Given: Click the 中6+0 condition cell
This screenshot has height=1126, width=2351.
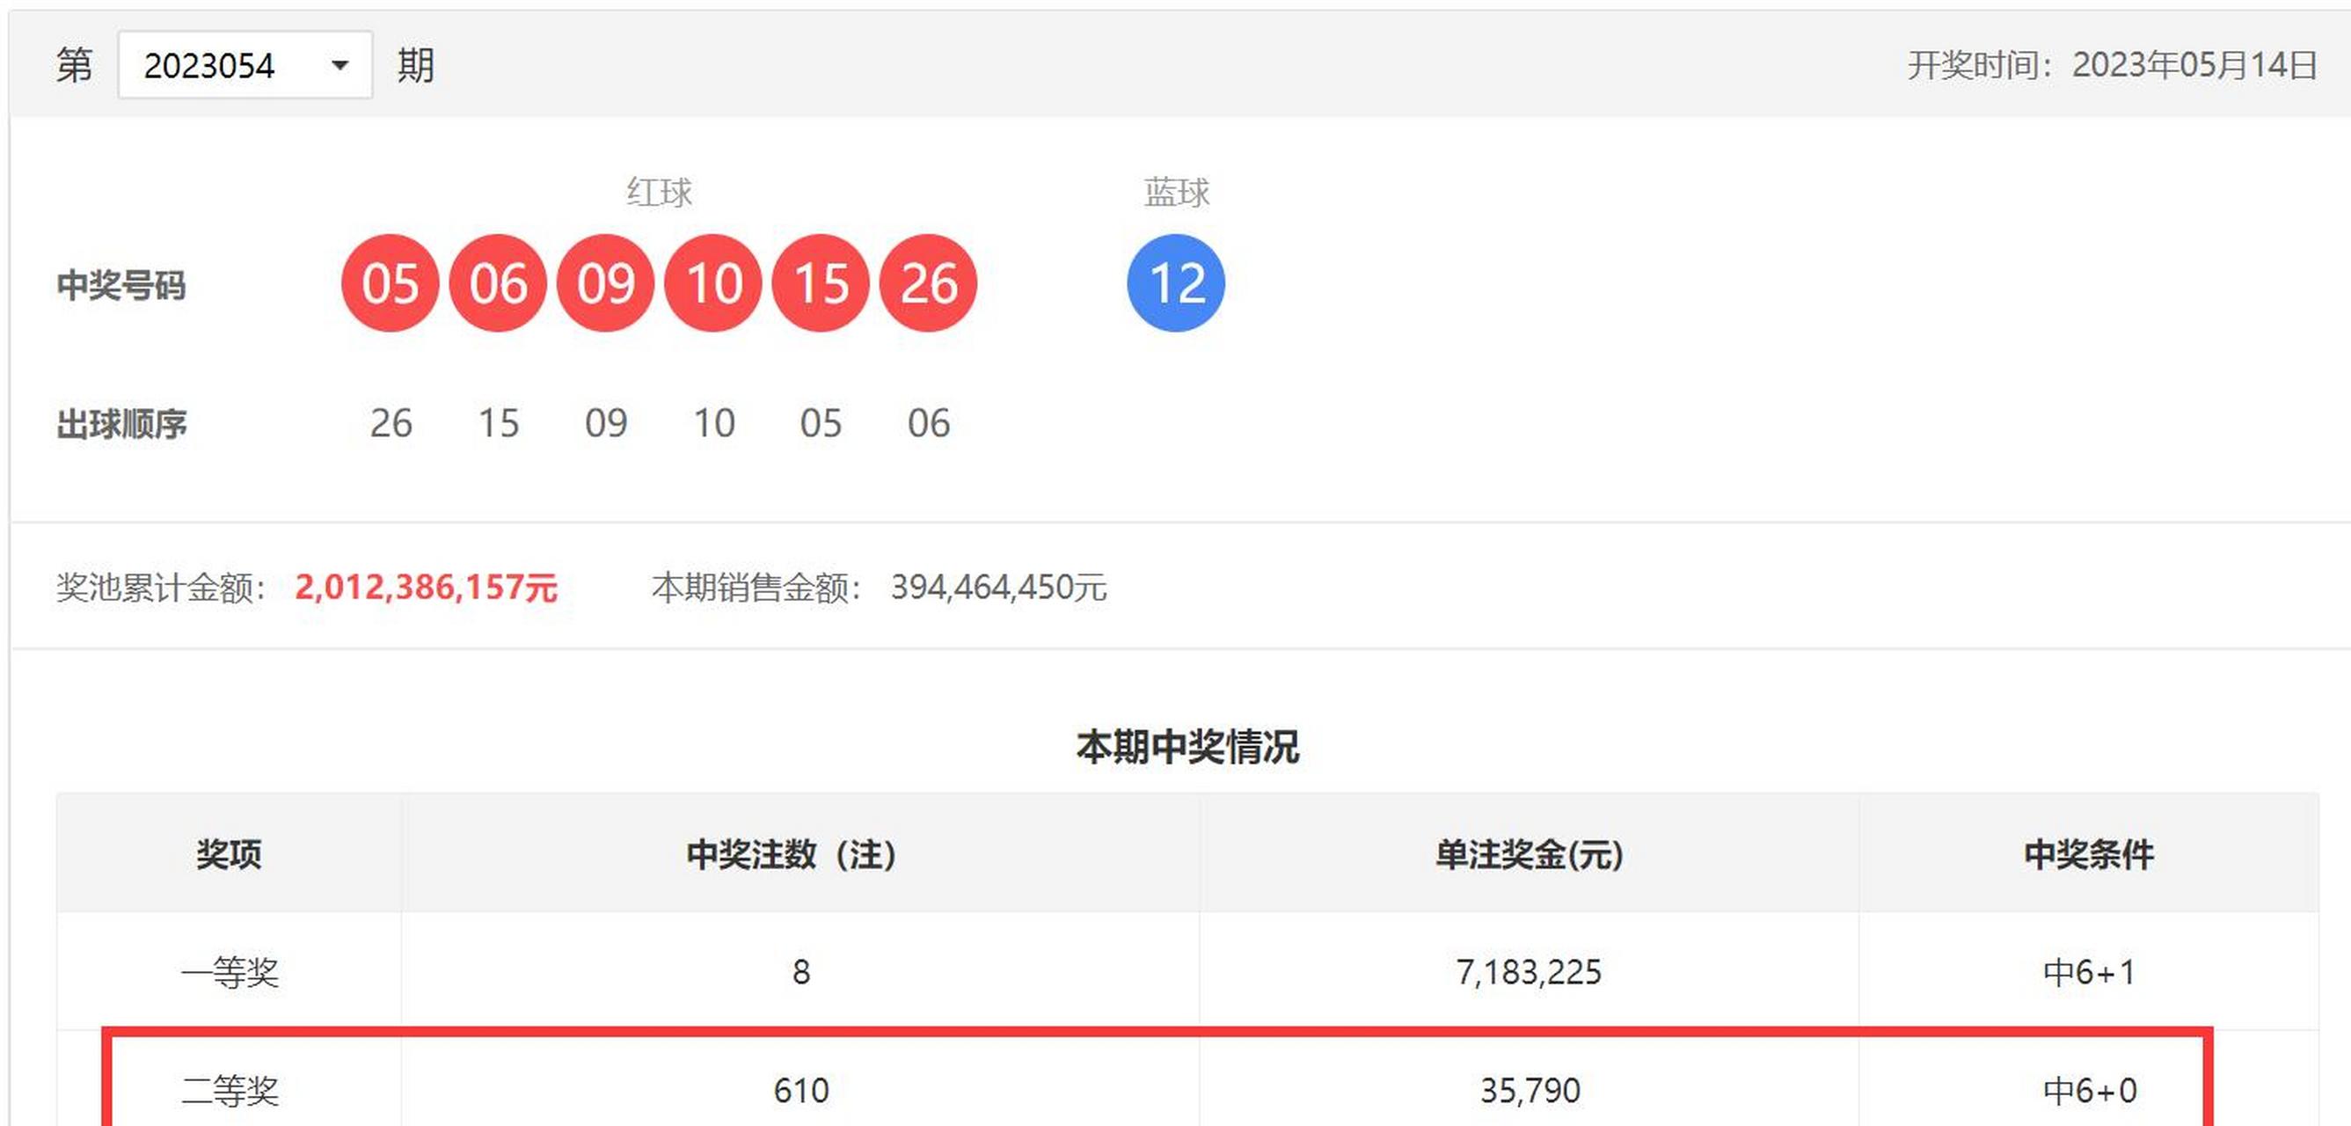Looking at the screenshot, I should pyautogui.click(x=2089, y=1092).
